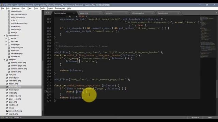Viewport: 218px width, 122px height.
Task: Open 404.php in the sidebar
Action: point(12,75)
